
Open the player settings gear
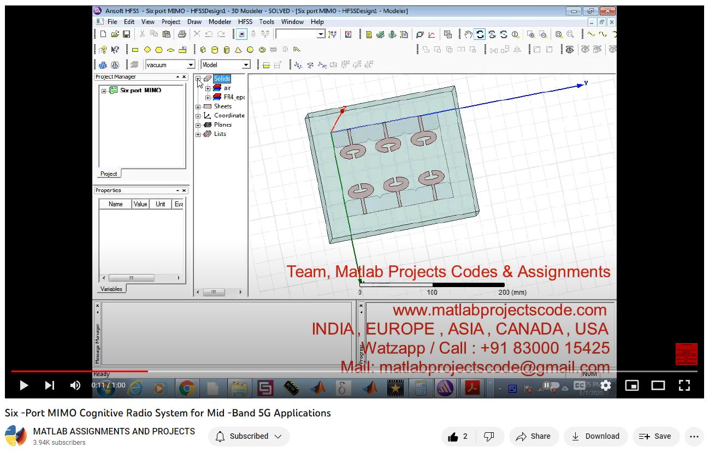coord(605,385)
